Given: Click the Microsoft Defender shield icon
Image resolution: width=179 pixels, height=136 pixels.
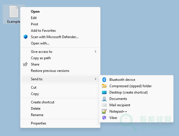Looking at the screenshot, I should 26,37.
